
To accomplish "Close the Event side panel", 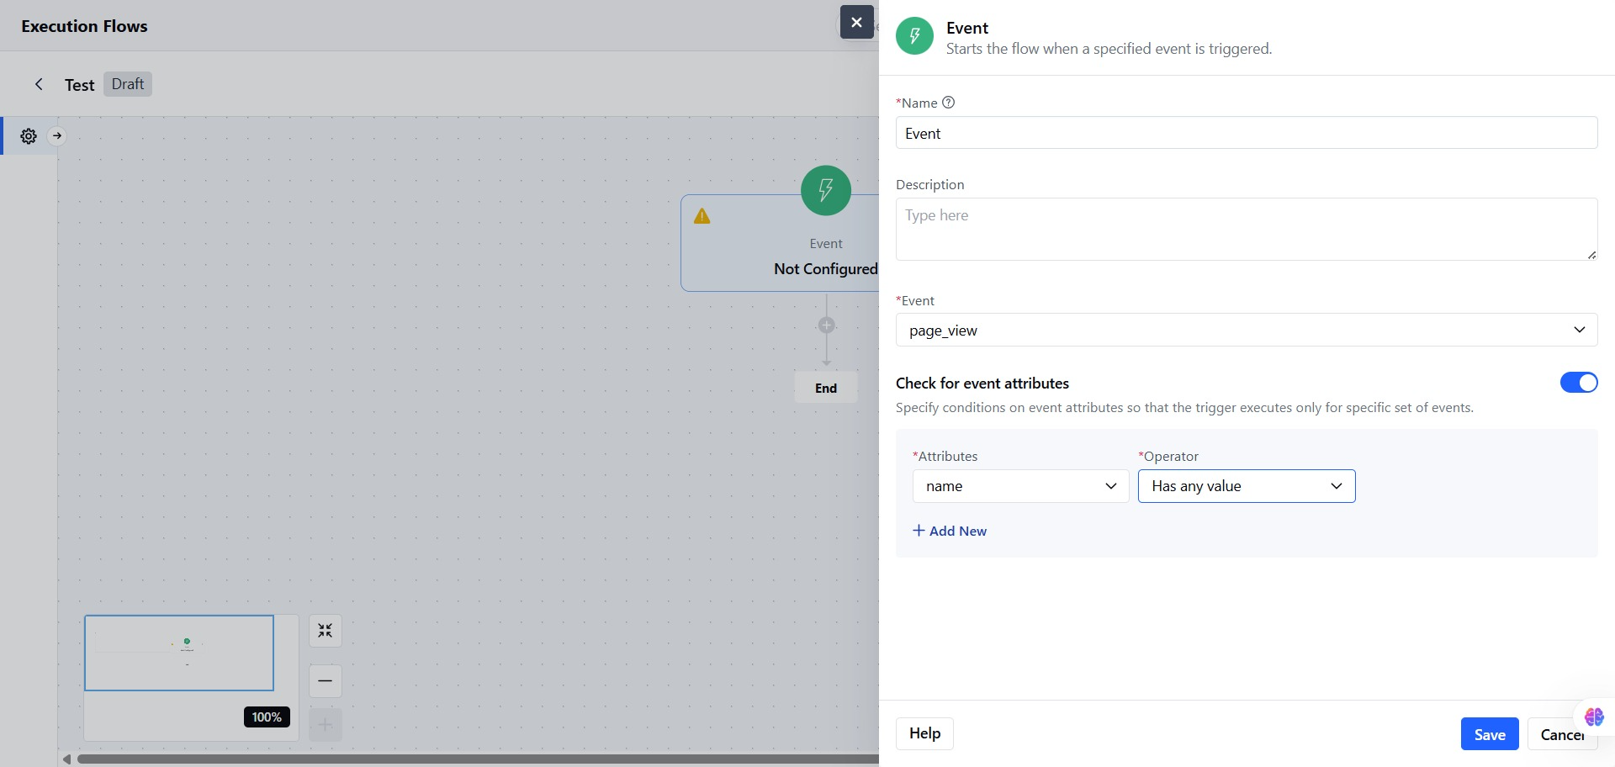I will pos(856,22).
